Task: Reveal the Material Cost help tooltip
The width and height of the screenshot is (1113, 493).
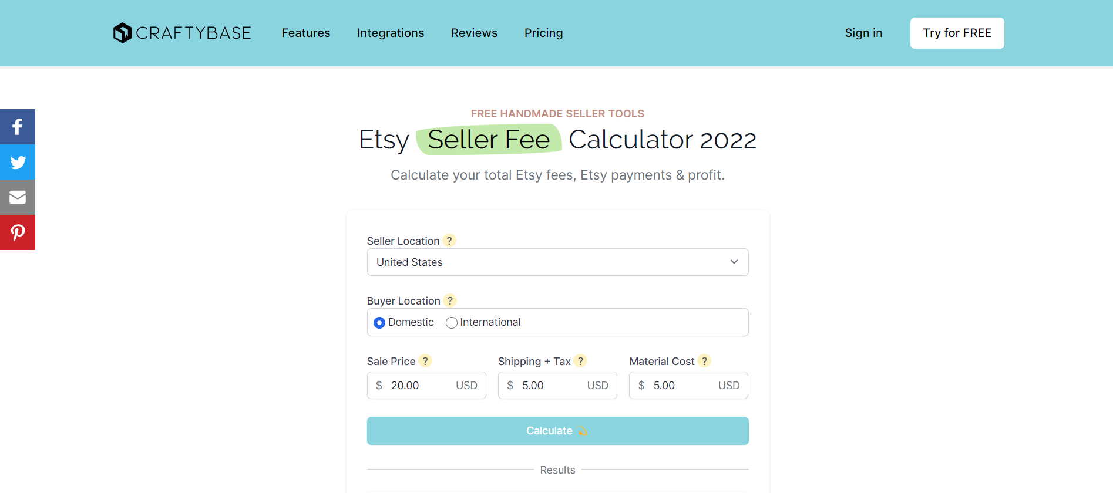Action: pos(704,361)
